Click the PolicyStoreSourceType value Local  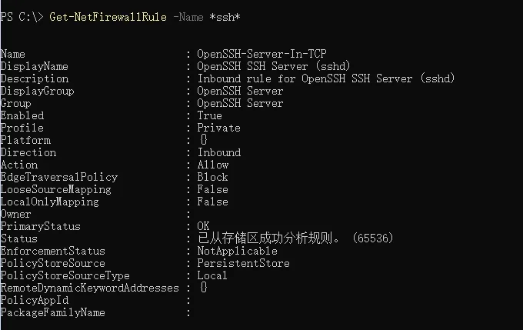212,275
